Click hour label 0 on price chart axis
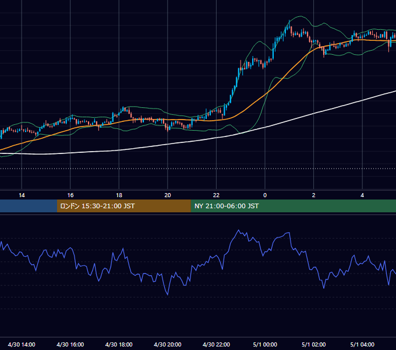The height and width of the screenshot is (350, 396). pos(265,195)
